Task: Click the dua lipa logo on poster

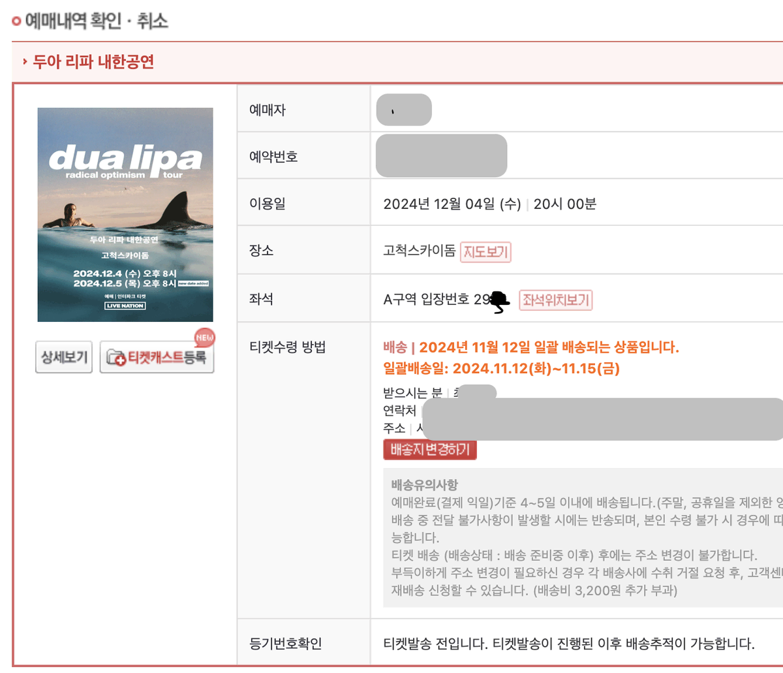Action: click(125, 161)
